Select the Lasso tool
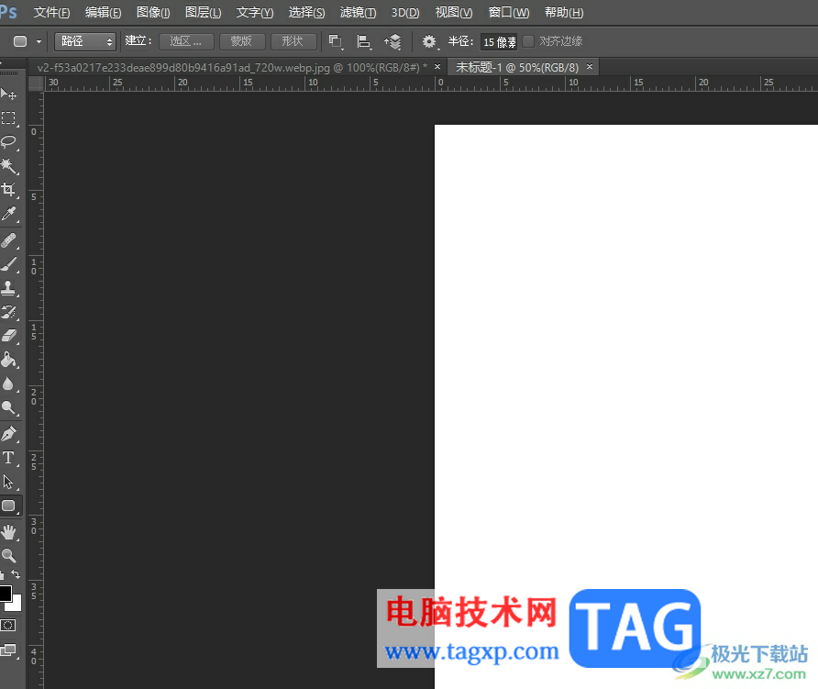 (8, 142)
